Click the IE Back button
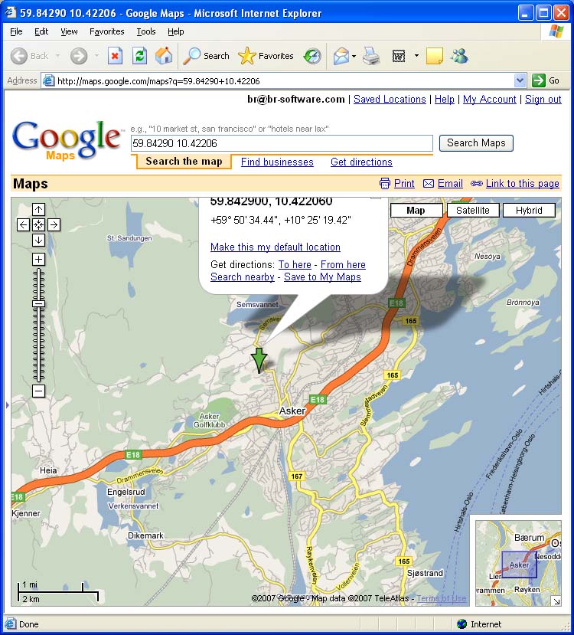 [x=30, y=56]
